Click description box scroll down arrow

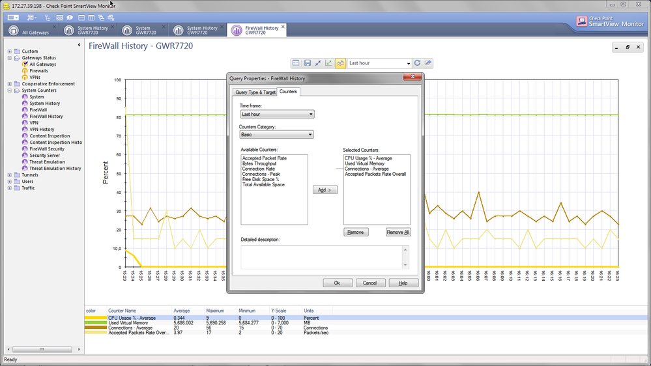coord(405,265)
